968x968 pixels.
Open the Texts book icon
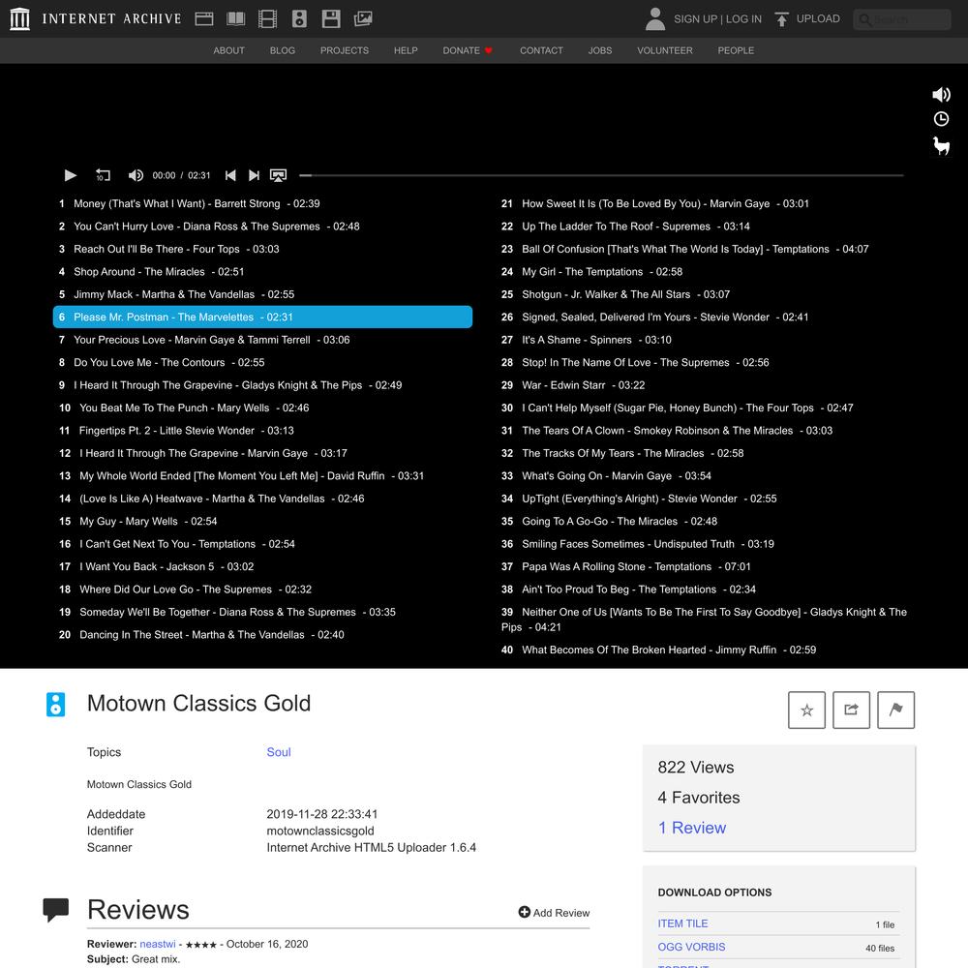point(236,18)
